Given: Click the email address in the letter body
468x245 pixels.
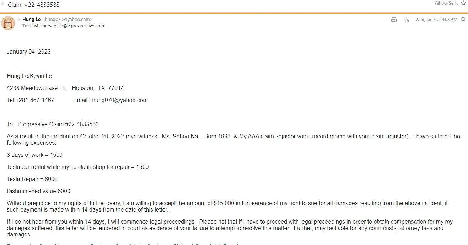Looking at the screenshot, I should (120, 100).
